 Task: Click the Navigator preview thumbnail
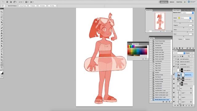tap(160, 21)
